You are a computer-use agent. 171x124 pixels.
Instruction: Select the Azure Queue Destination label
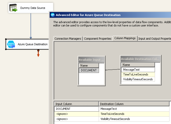click(33, 44)
